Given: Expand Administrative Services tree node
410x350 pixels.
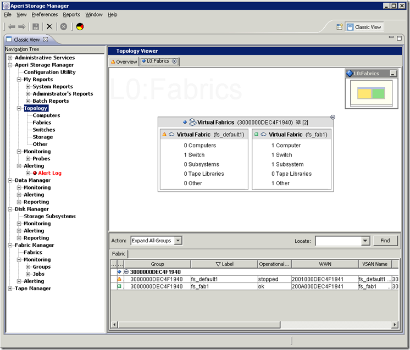Looking at the screenshot, I should coord(10,58).
